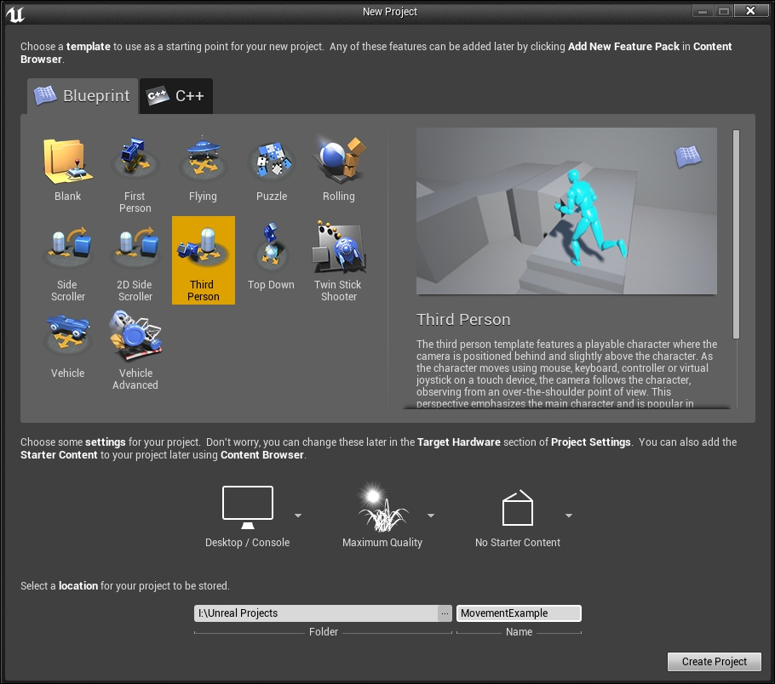Image resolution: width=775 pixels, height=684 pixels.
Task: Click the Third Person preview image
Action: point(566,211)
